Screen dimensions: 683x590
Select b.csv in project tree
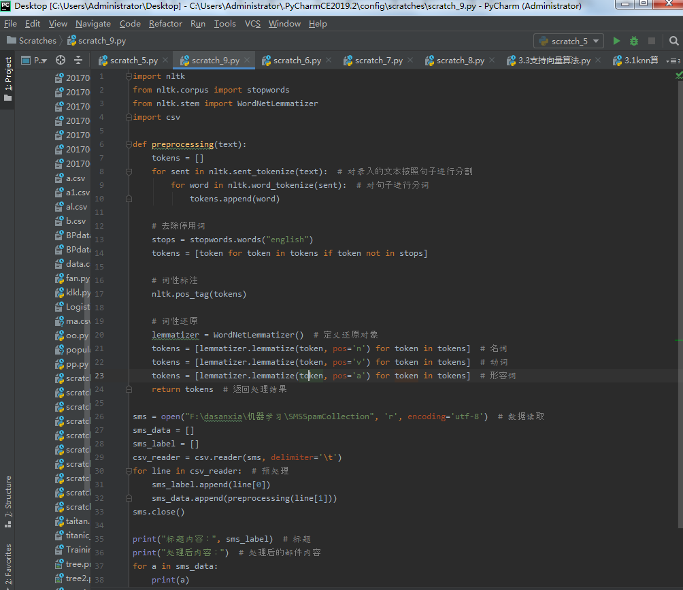71,221
